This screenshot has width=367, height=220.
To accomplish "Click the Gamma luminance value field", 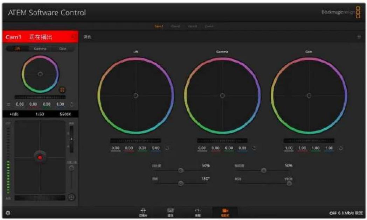I will tap(202, 148).
